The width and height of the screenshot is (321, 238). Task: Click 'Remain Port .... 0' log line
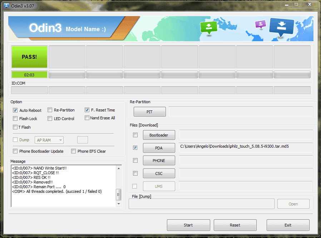pyautogui.click(x=39, y=187)
